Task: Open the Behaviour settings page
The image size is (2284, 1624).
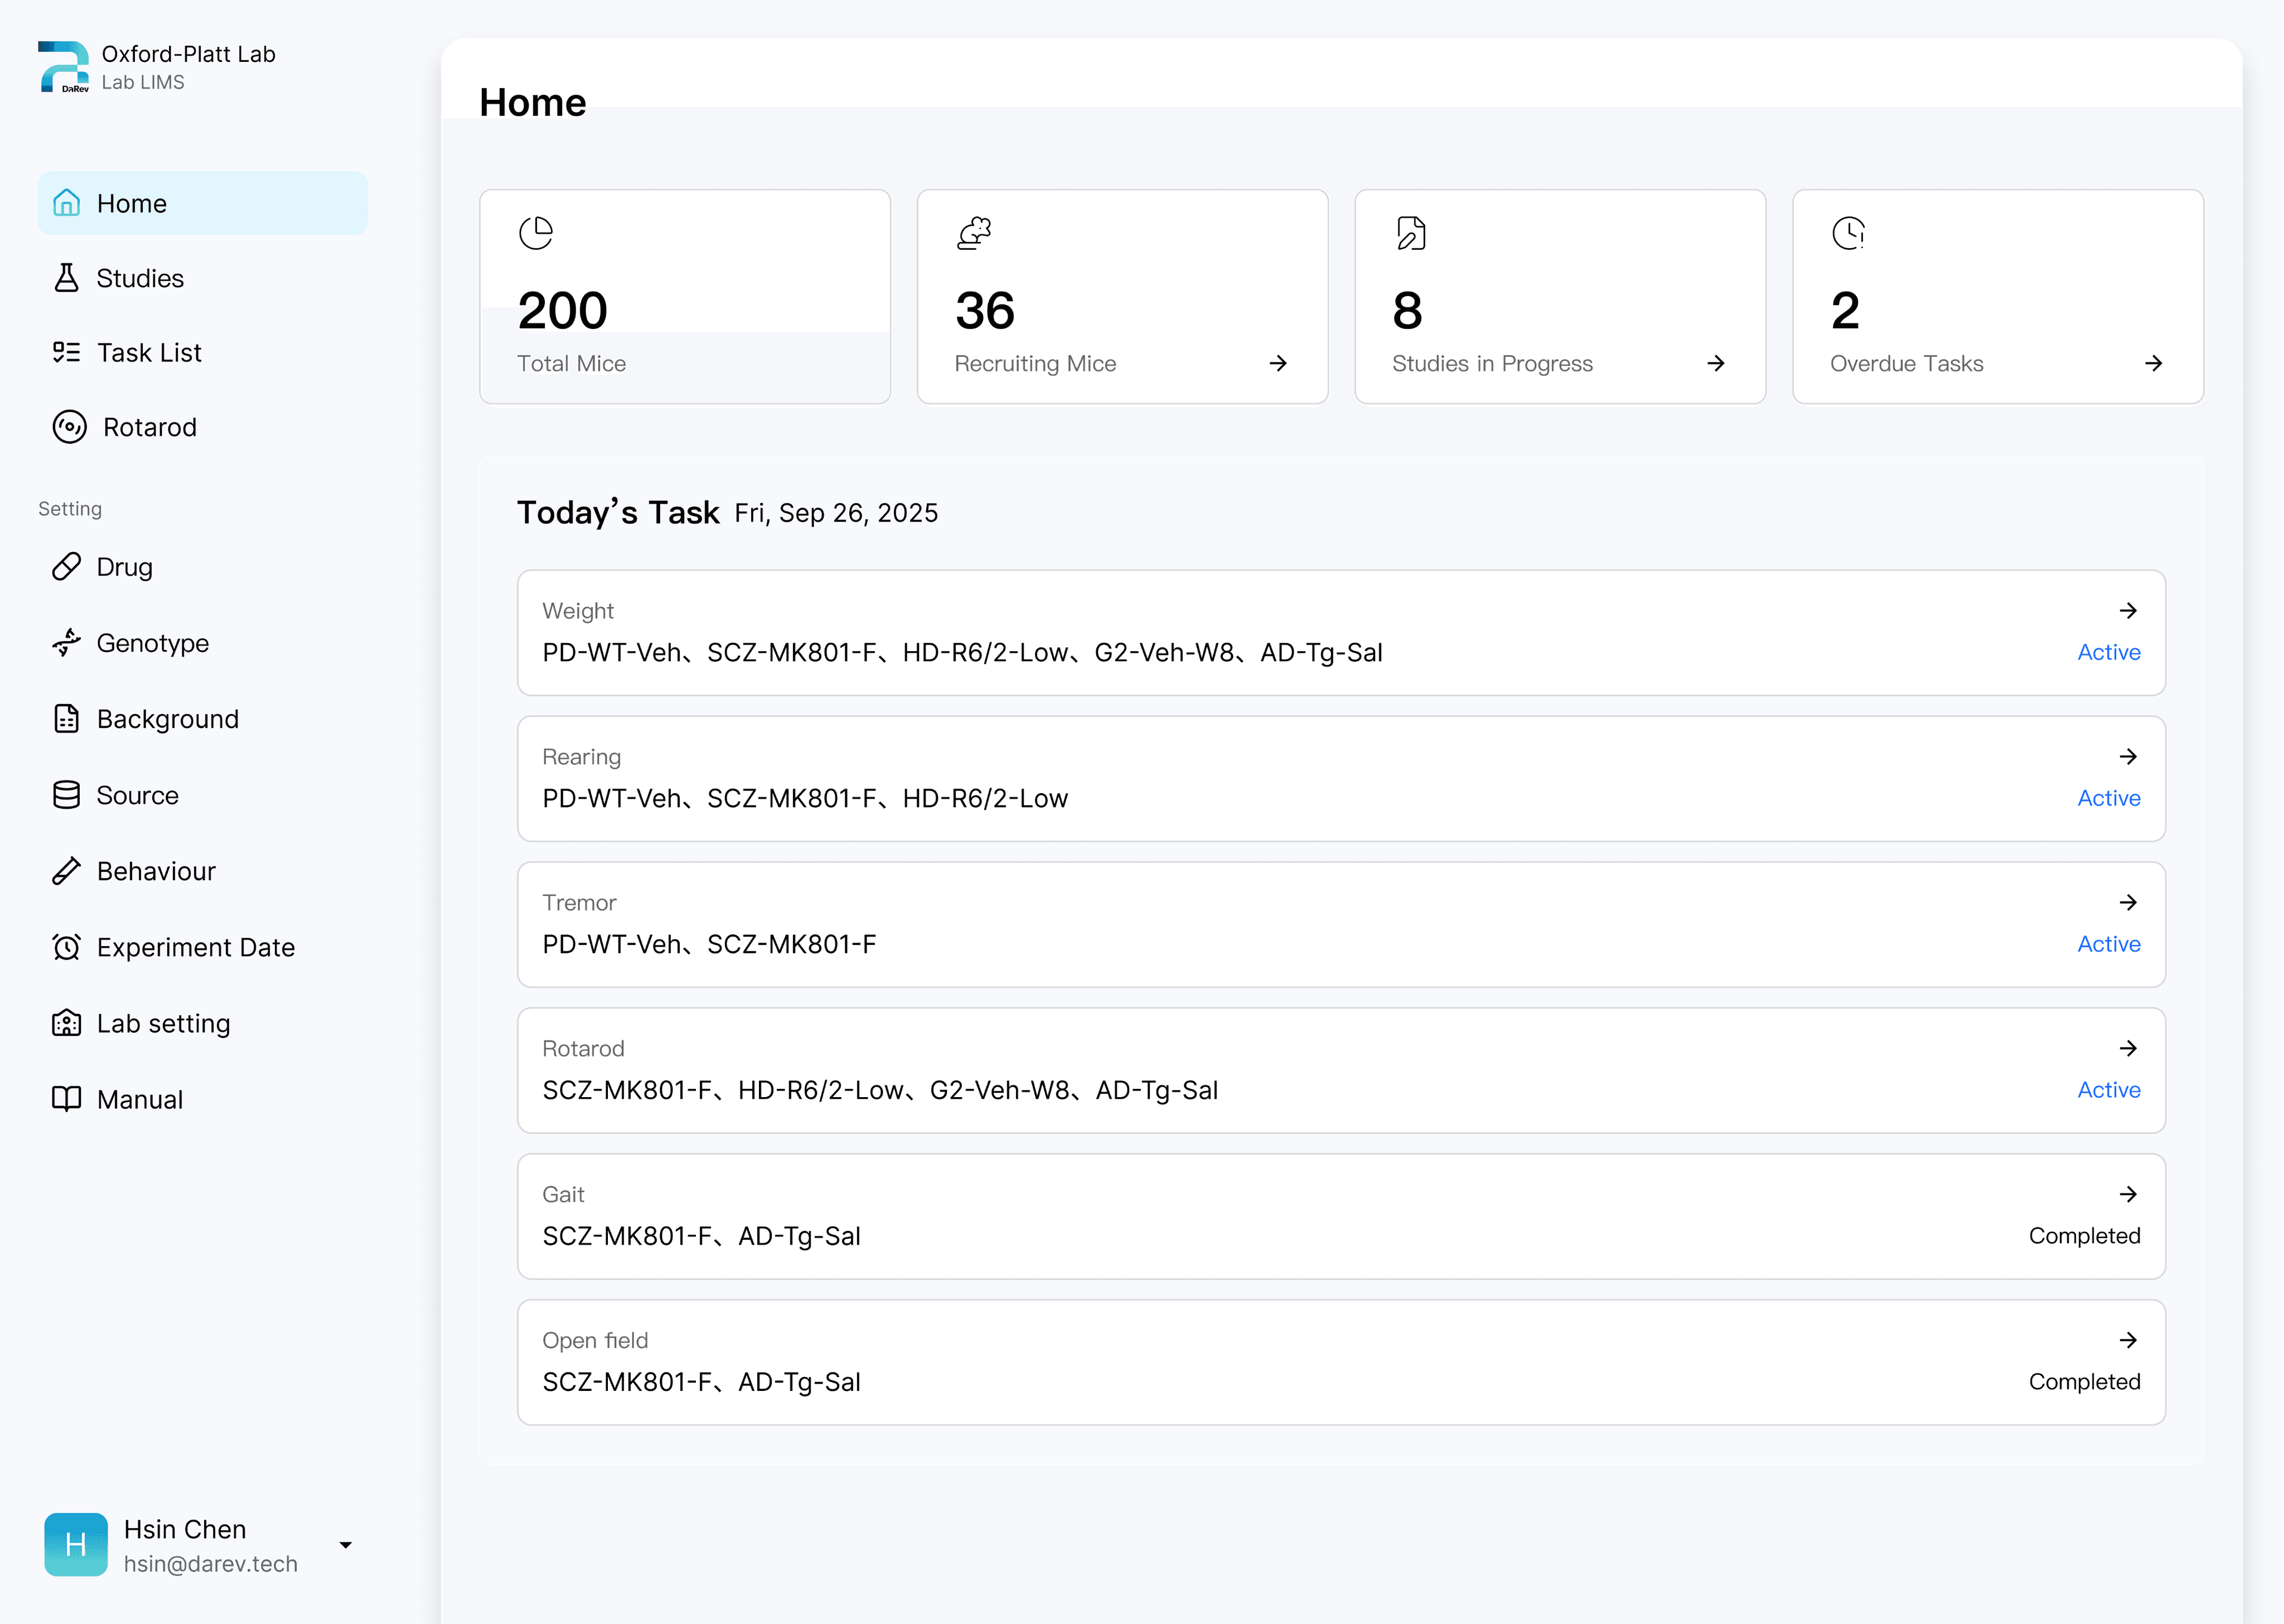Action: point(203,871)
